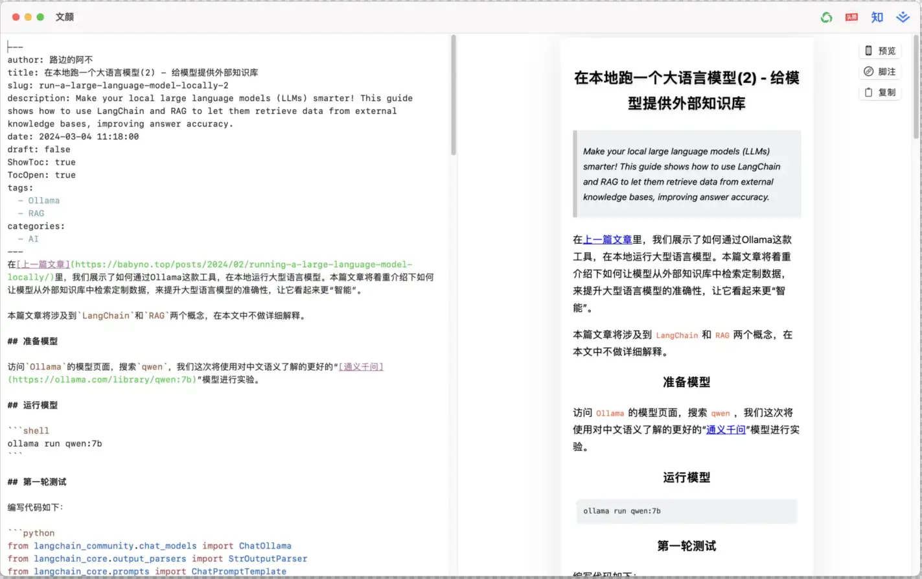Click the 复制 (copy) button
The image size is (922, 579).
tap(880, 92)
